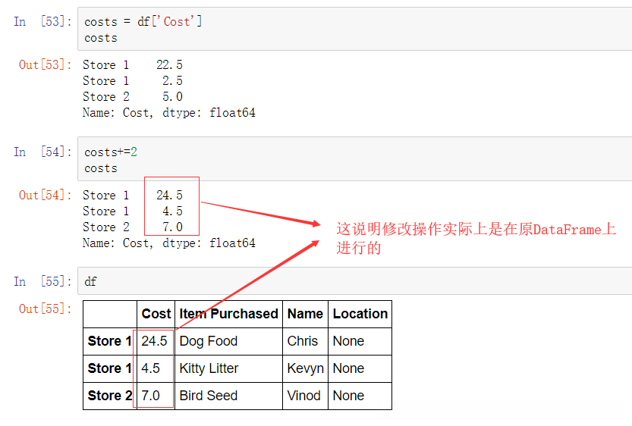Viewport: 632px width, 426px height.
Task: Click the Store 2 index cell in table
Action: [109, 396]
